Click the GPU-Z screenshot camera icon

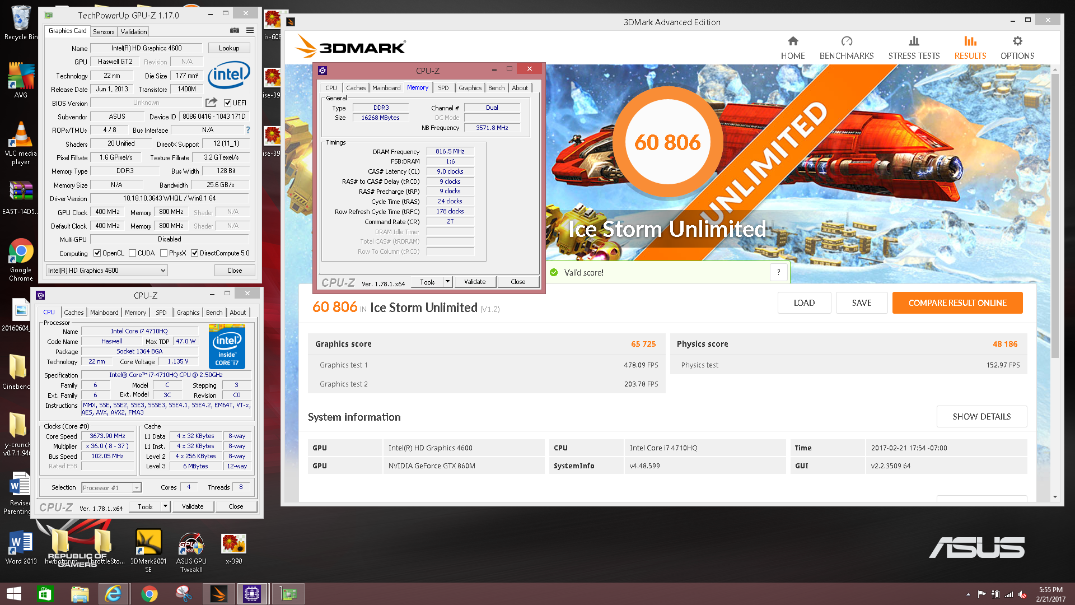click(235, 31)
